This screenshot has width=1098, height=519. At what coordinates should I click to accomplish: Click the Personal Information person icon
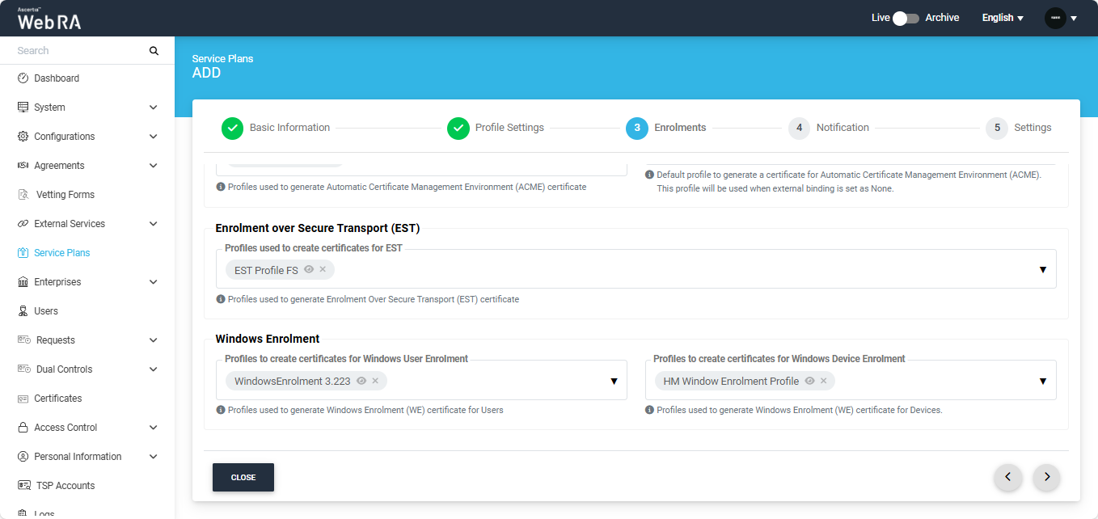tap(23, 457)
